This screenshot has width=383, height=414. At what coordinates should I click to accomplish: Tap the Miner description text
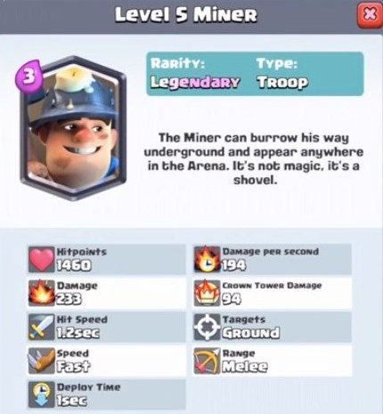[x=255, y=158]
